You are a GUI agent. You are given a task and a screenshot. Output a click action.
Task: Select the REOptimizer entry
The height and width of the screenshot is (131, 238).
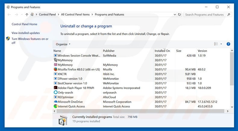click(x=66, y=97)
